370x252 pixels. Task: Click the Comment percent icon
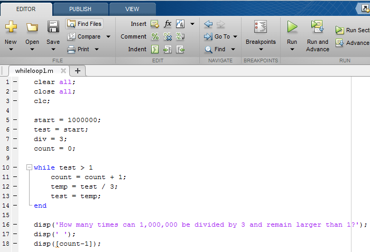point(155,36)
